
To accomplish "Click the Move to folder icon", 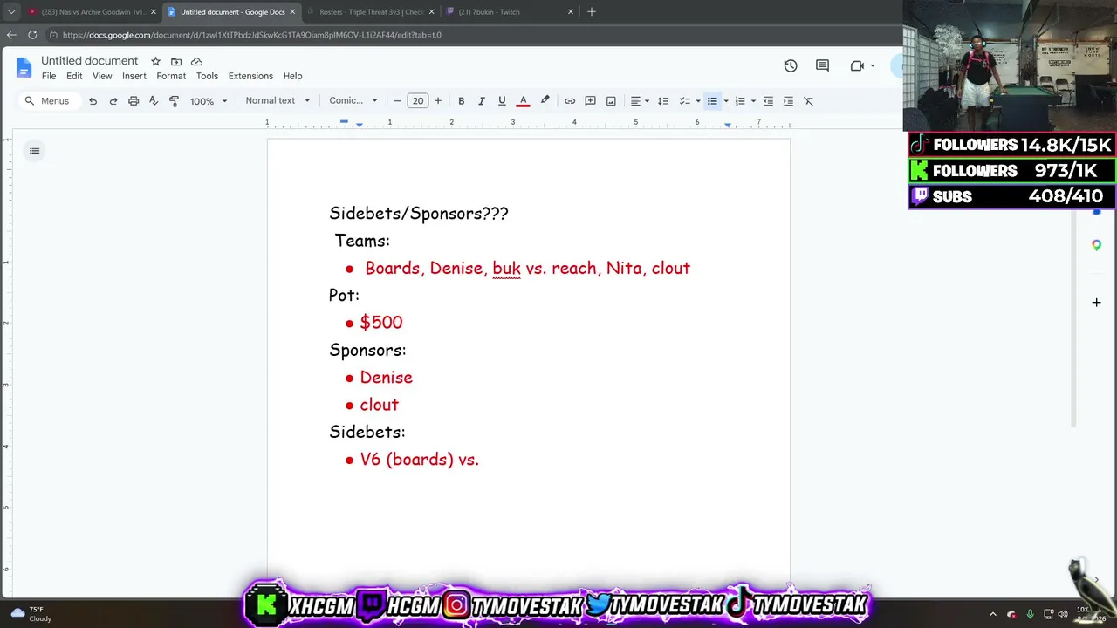I will [x=176, y=61].
